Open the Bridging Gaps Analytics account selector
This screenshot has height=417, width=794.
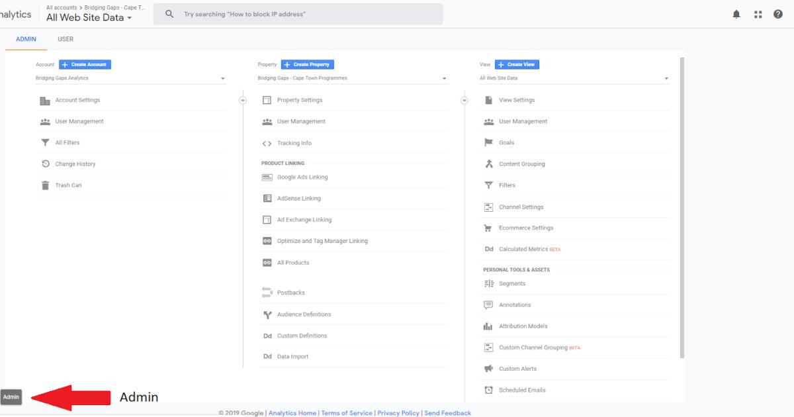[x=130, y=77]
